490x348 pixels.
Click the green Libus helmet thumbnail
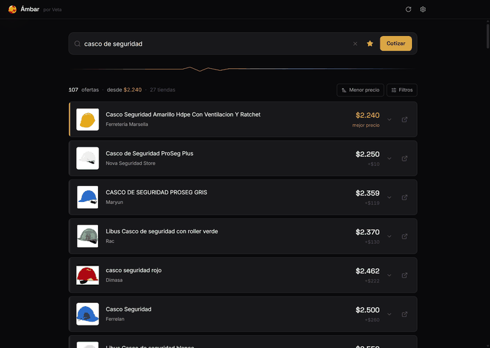[x=88, y=236]
